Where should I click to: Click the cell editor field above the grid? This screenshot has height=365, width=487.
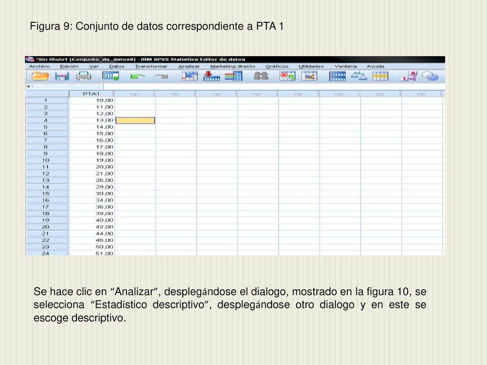click(x=274, y=86)
